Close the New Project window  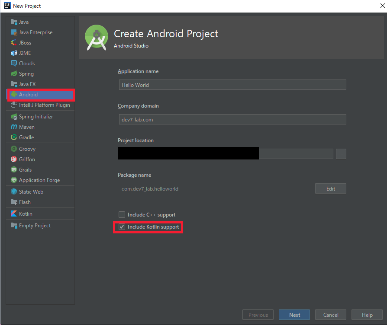click(382, 6)
